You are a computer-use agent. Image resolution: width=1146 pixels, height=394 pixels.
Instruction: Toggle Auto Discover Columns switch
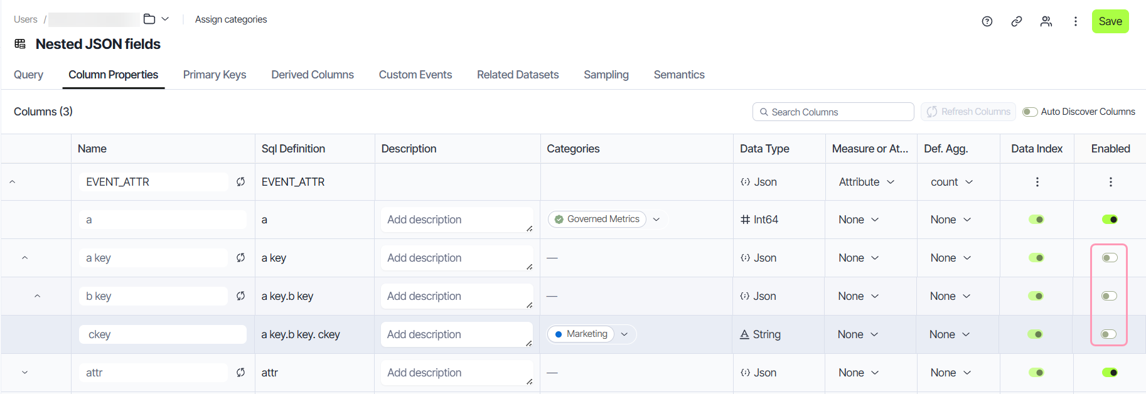coord(1030,112)
